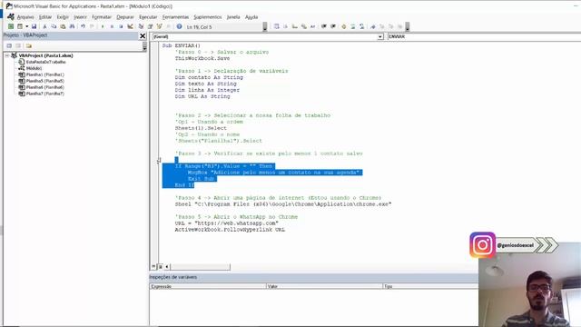Toggle bookmark with the blue flag icon
Image resolution: width=581 pixels, height=327 pixels.
pos(373,26)
